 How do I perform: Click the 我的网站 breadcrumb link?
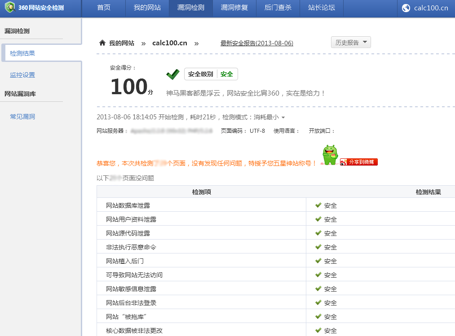(122, 43)
